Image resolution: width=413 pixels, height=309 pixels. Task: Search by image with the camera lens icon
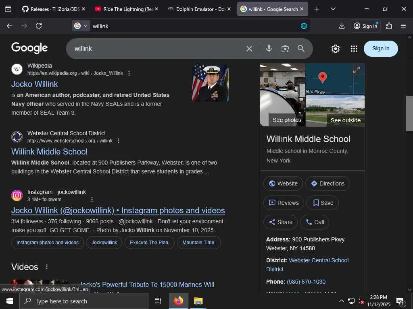285,49
